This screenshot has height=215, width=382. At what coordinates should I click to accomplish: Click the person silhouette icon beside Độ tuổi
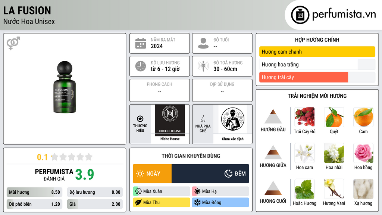pos(203,43)
